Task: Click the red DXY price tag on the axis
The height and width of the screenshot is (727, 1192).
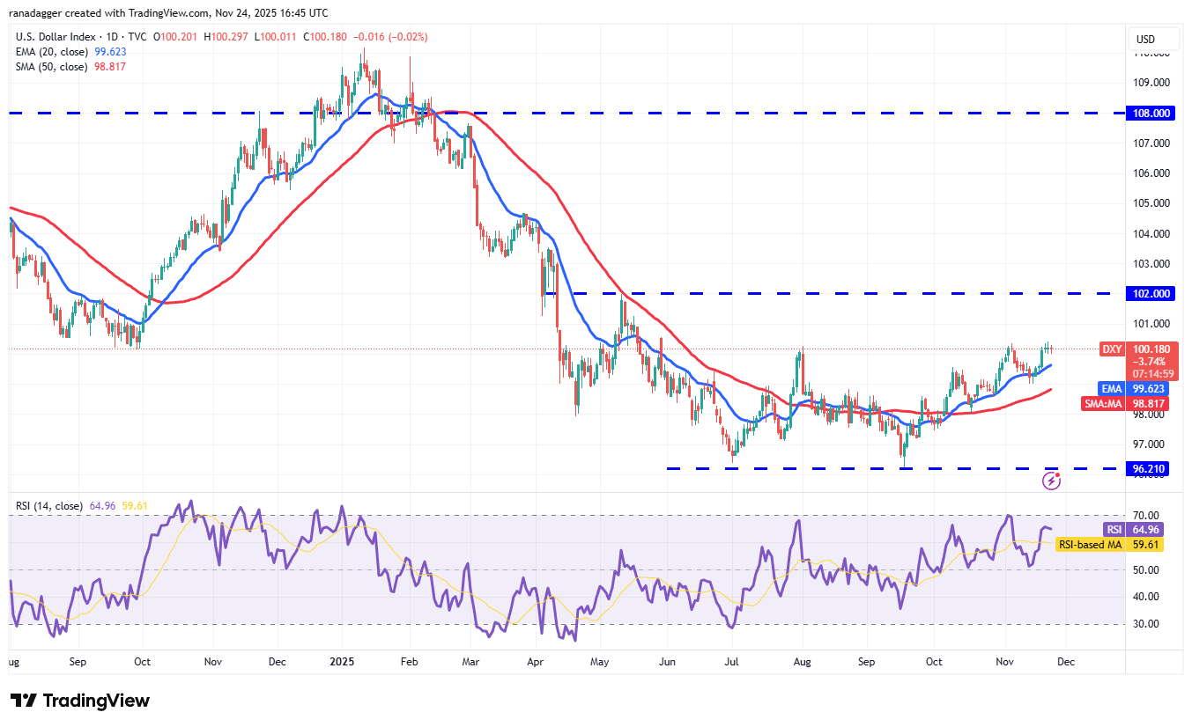Action: 1148,349
